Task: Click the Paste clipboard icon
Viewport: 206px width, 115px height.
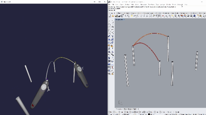Action: coord(132,16)
